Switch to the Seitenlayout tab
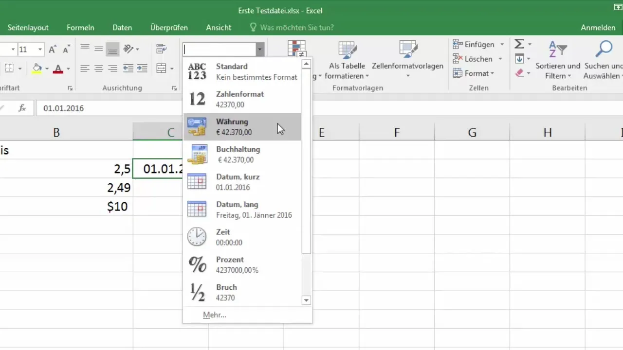This screenshot has height=350, width=623. 27,28
